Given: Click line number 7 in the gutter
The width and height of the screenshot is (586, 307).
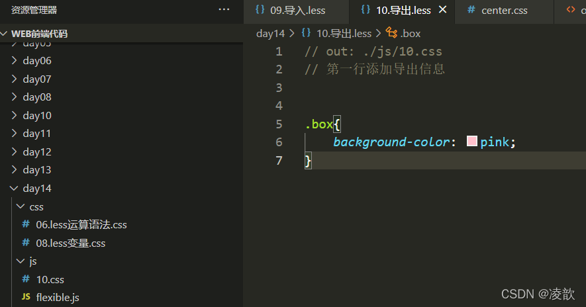Looking at the screenshot, I should tap(279, 161).
